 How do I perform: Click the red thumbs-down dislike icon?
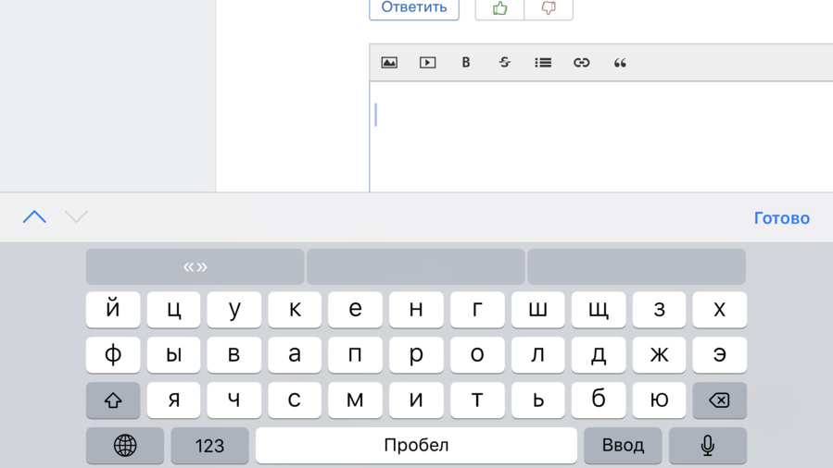(549, 8)
